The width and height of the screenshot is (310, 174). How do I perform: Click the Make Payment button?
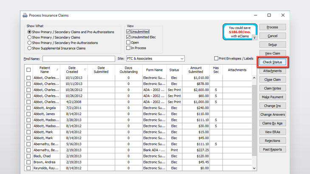(x=273, y=97)
